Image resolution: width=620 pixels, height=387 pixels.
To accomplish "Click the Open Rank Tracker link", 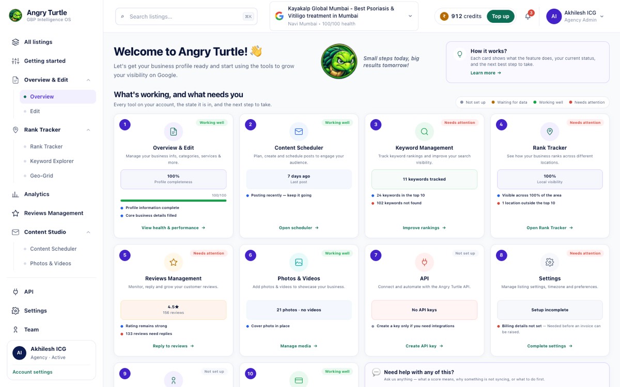I will pyautogui.click(x=550, y=228).
